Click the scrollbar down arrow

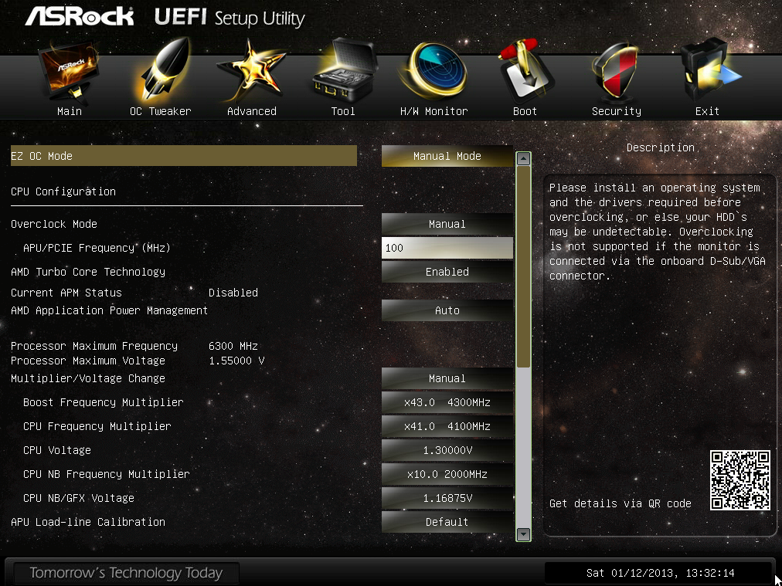[x=523, y=534]
